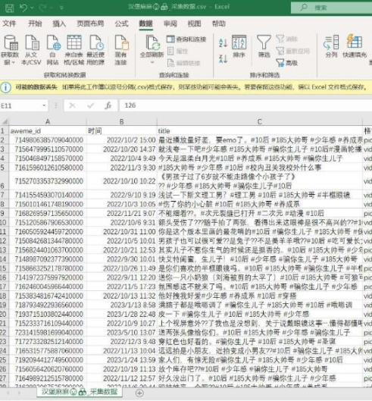This screenshot has height=401, width=372.
Task: Open the 文件 File menu tab
Action: coord(9,23)
